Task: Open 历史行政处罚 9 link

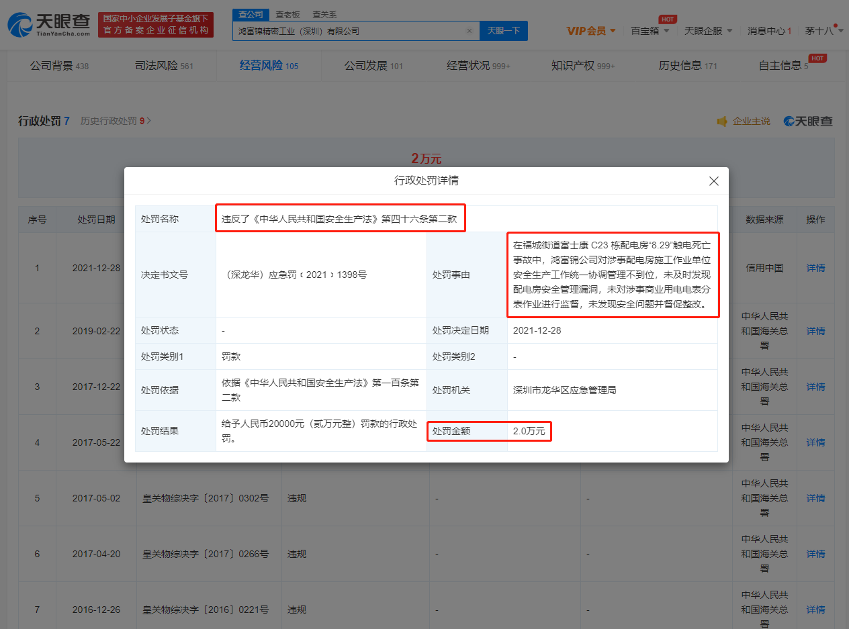Action: point(116,121)
